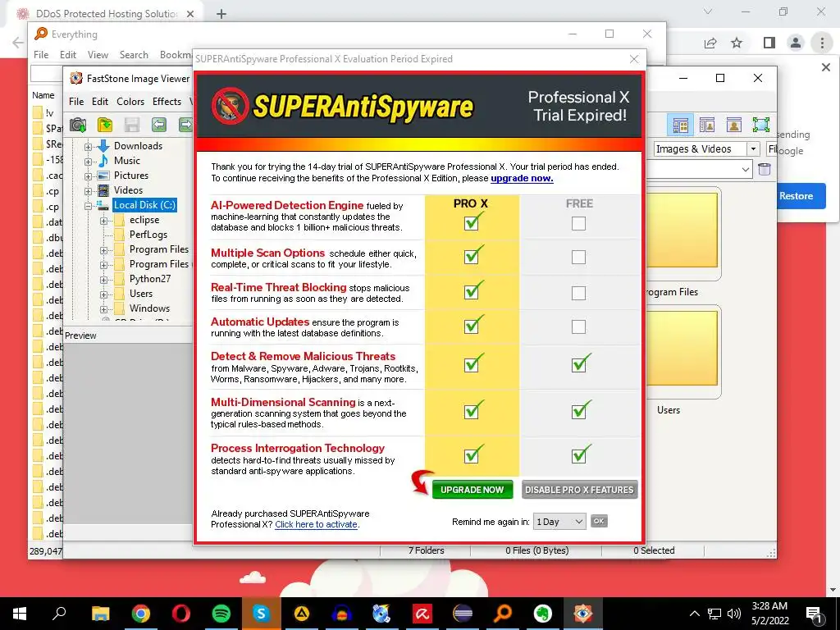The image size is (840, 630).
Task: Open the FastStone path combo box dropdown arrow
Action: point(745,169)
